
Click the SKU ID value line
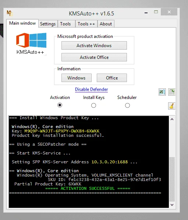[104, 180]
